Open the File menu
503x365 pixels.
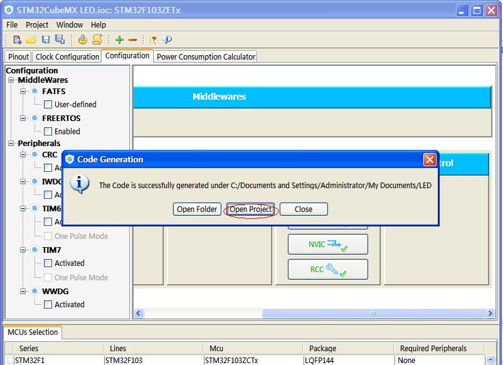pyautogui.click(x=12, y=24)
